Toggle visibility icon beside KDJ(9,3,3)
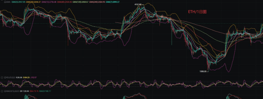Screen dimensions: 263x99 [5, 78]
